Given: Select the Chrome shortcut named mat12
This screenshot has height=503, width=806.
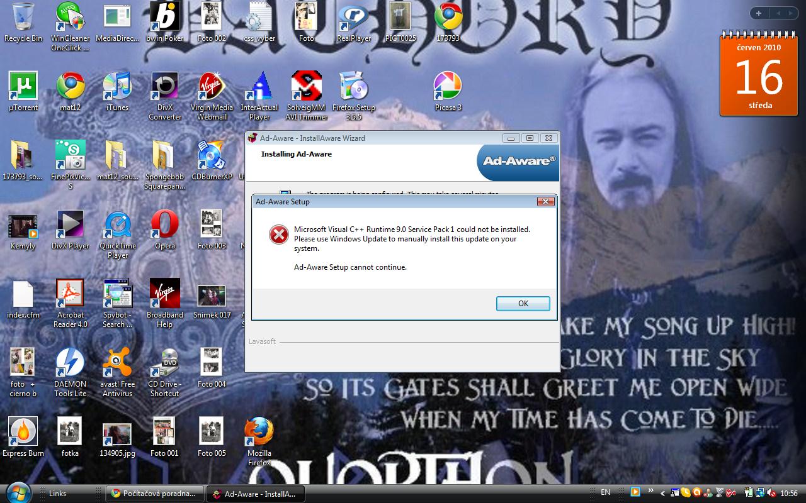Looking at the screenshot, I should (x=70, y=92).
